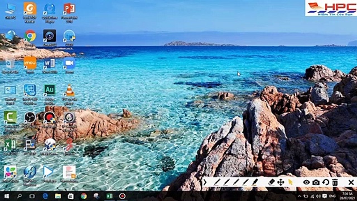Open the network status tray icon
This screenshot has height=201, width=357.
point(312,196)
